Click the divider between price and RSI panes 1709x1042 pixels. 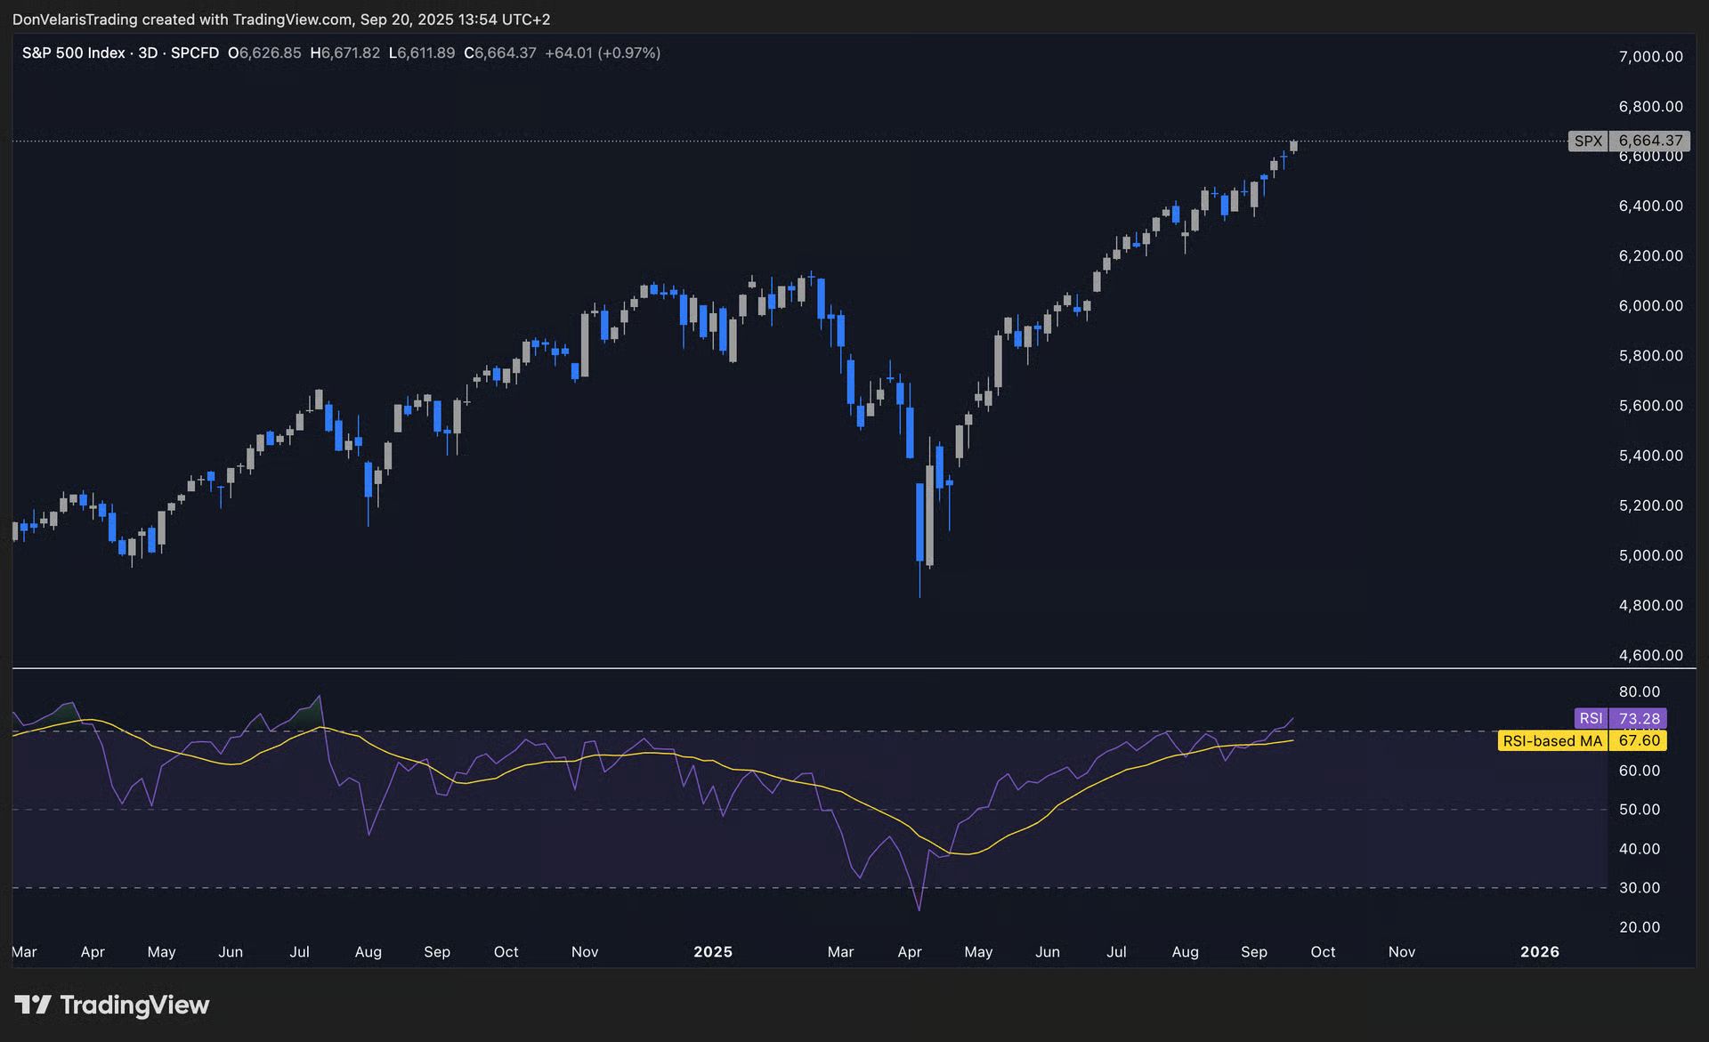pos(801,667)
